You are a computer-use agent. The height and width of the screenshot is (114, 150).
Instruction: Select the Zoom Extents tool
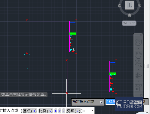click(x=138, y=63)
